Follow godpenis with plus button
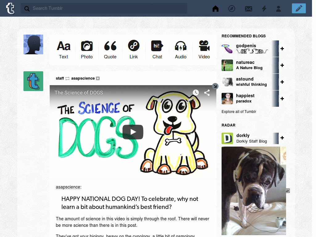This screenshot has width=316, height=237. [282, 48]
